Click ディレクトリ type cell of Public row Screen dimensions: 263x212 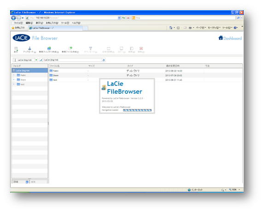point(133,71)
